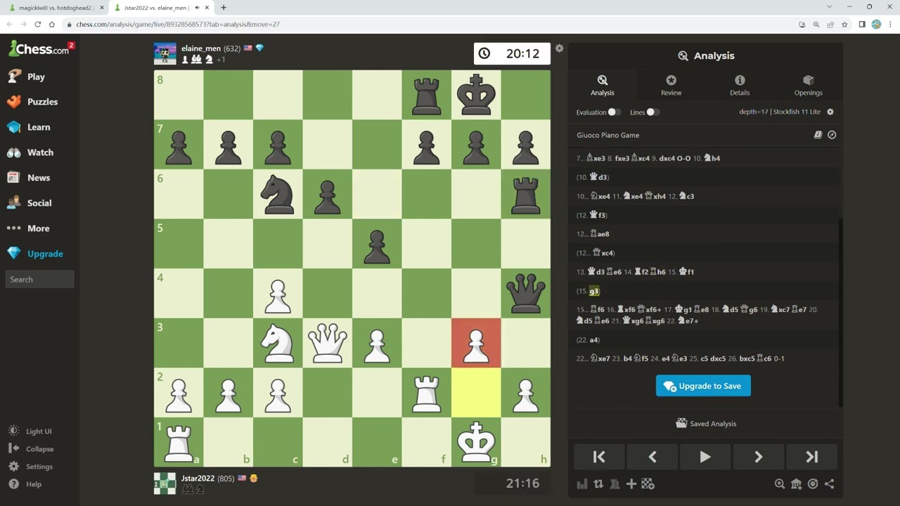
Task: Click the white queen on d3
Action: [328, 343]
